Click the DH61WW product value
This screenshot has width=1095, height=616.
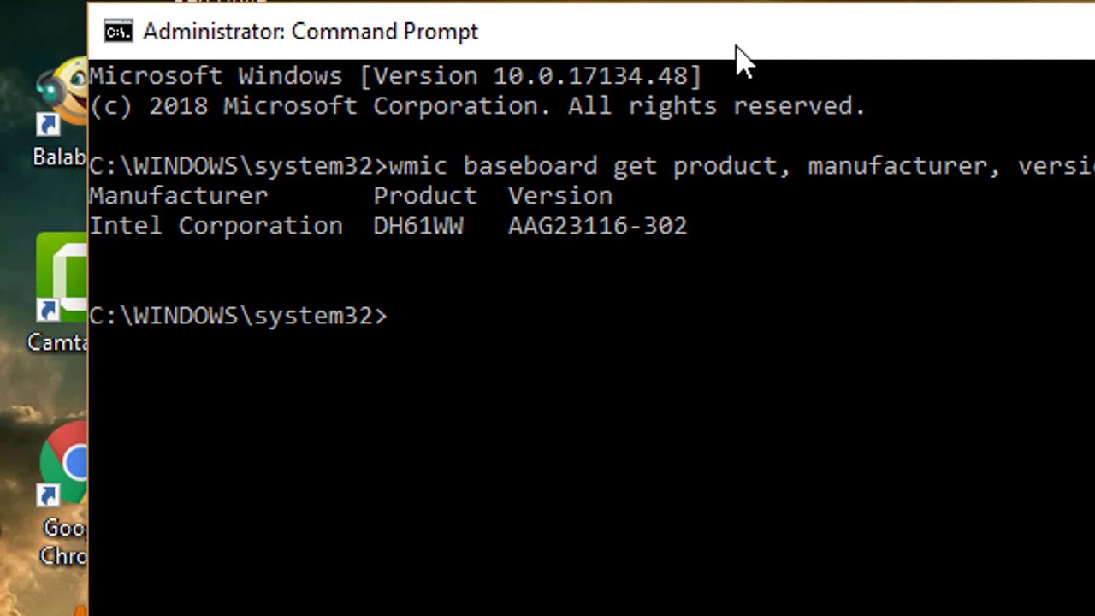click(418, 226)
